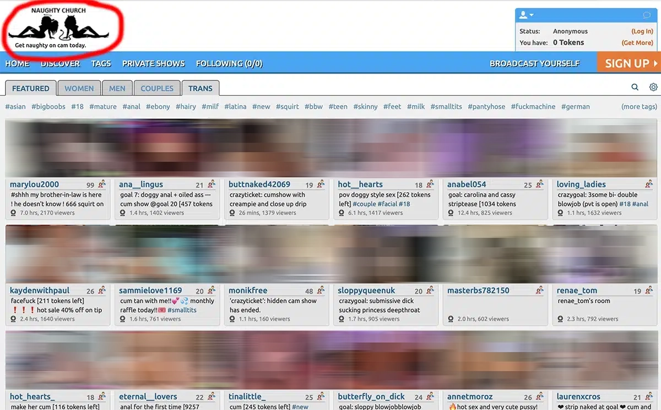Open anabel054's room thumbnail
Image resolution: width=661 pixels, height=410 pixels.
[x=495, y=147]
